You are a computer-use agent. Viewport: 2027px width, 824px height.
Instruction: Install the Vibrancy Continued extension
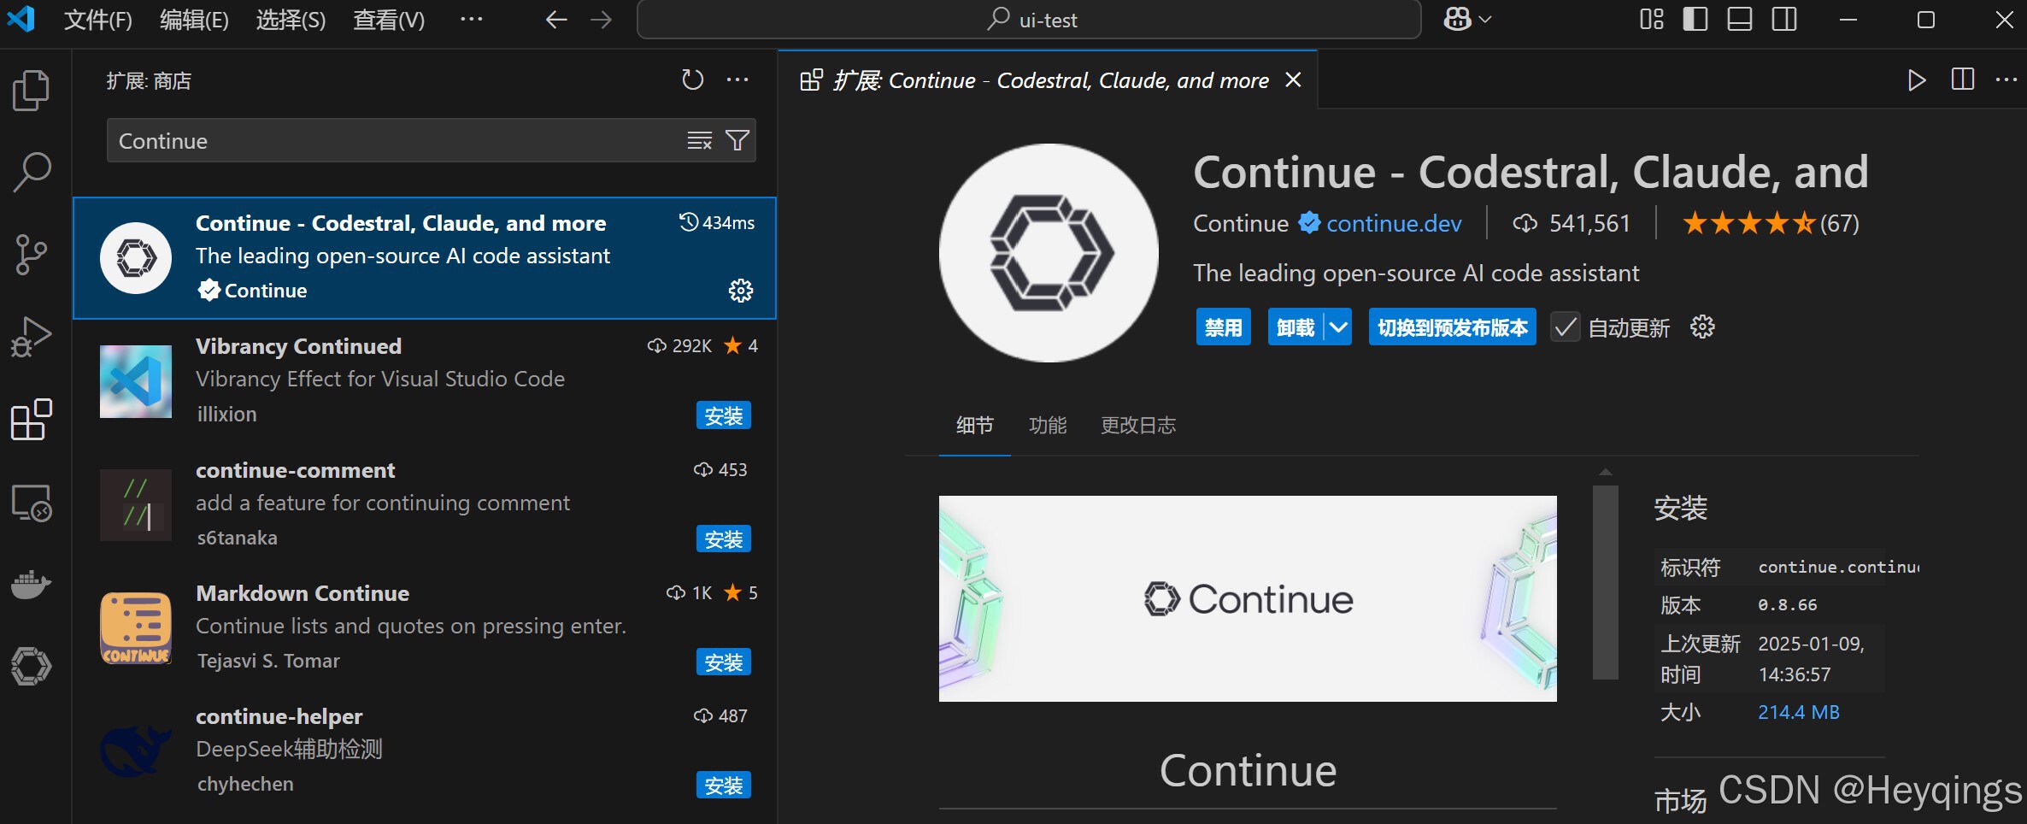click(723, 415)
